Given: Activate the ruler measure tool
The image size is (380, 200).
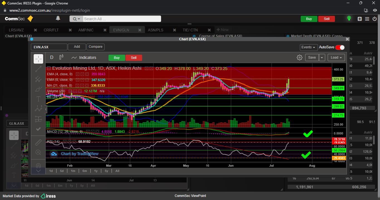Looking at the screenshot, I should [x=38, y=142].
